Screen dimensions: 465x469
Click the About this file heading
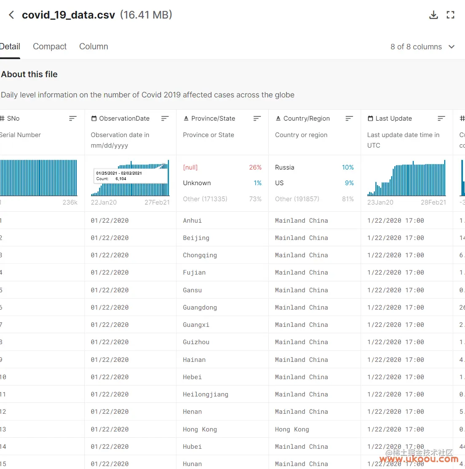pos(29,74)
